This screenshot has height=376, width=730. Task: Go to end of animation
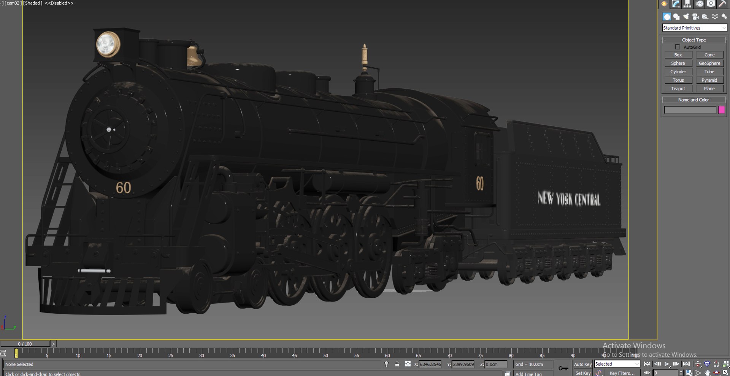point(686,364)
